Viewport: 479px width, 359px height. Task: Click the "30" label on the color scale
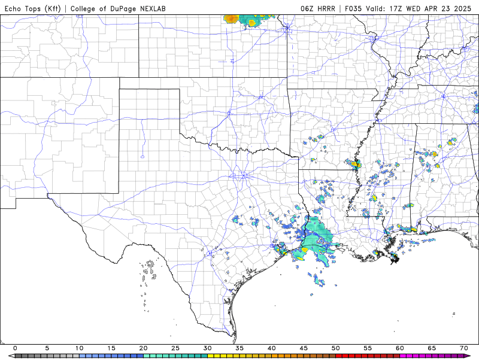click(x=207, y=348)
